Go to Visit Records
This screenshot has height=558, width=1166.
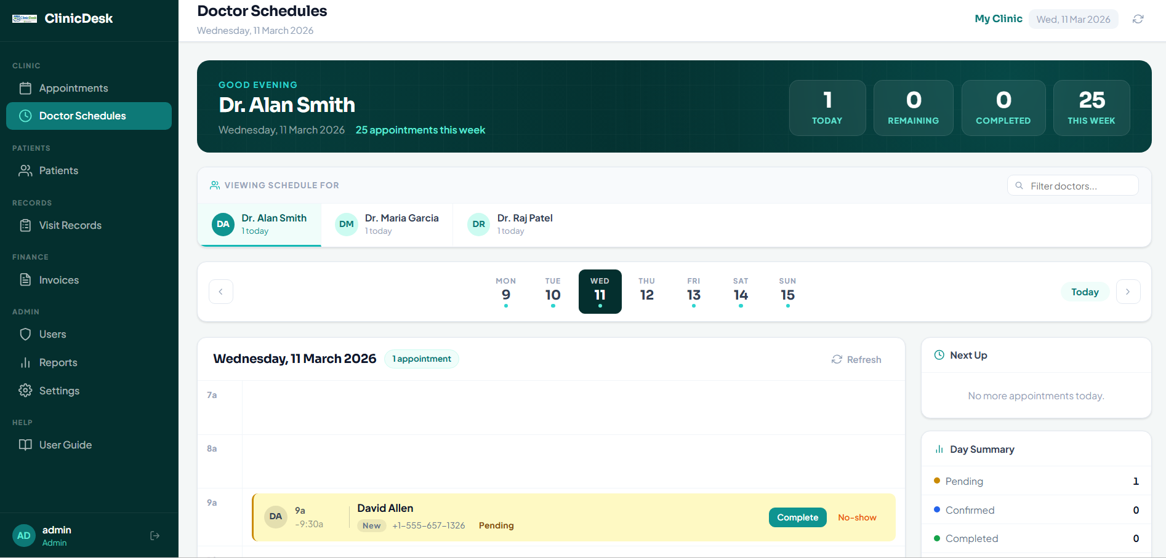point(70,225)
